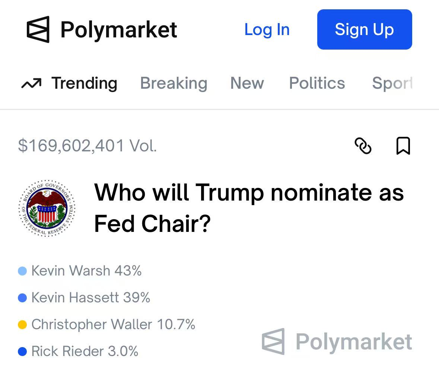
Task: Click the $169,602,401 volume text
Action: point(87,145)
